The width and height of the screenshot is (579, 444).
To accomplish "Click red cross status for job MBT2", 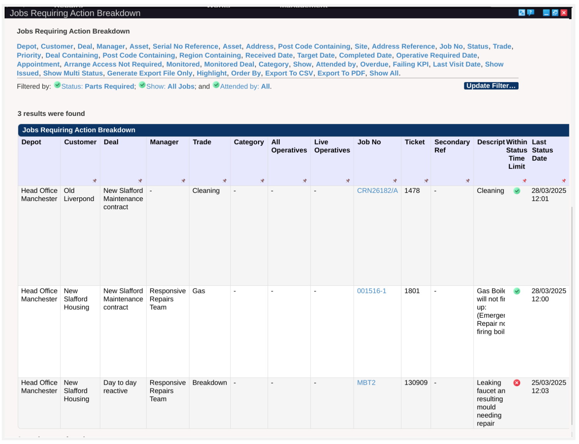I will coord(517,383).
